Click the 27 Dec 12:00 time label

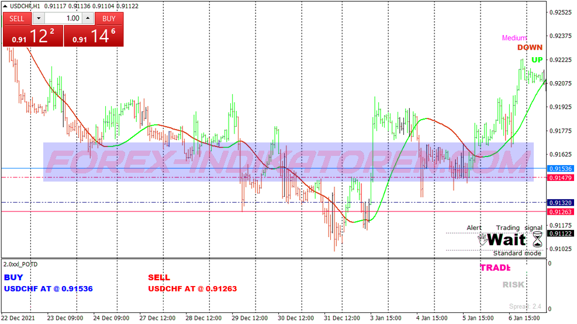coord(157,318)
